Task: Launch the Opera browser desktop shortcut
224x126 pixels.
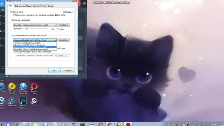Action: (34, 88)
